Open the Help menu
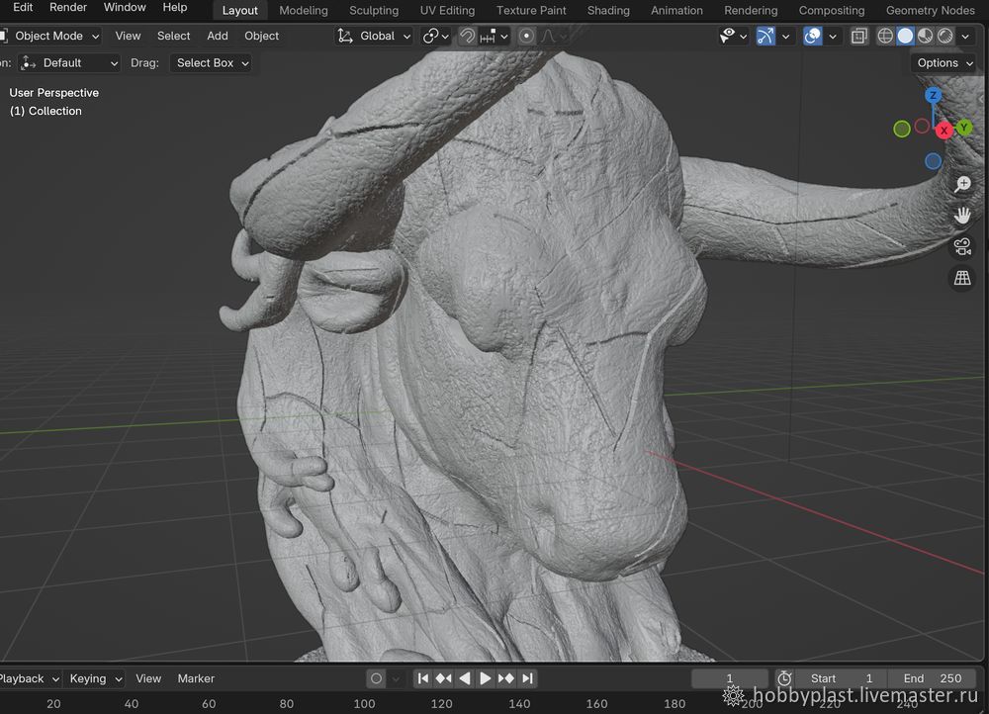 tap(175, 8)
